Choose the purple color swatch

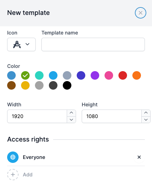click(x=95, y=75)
